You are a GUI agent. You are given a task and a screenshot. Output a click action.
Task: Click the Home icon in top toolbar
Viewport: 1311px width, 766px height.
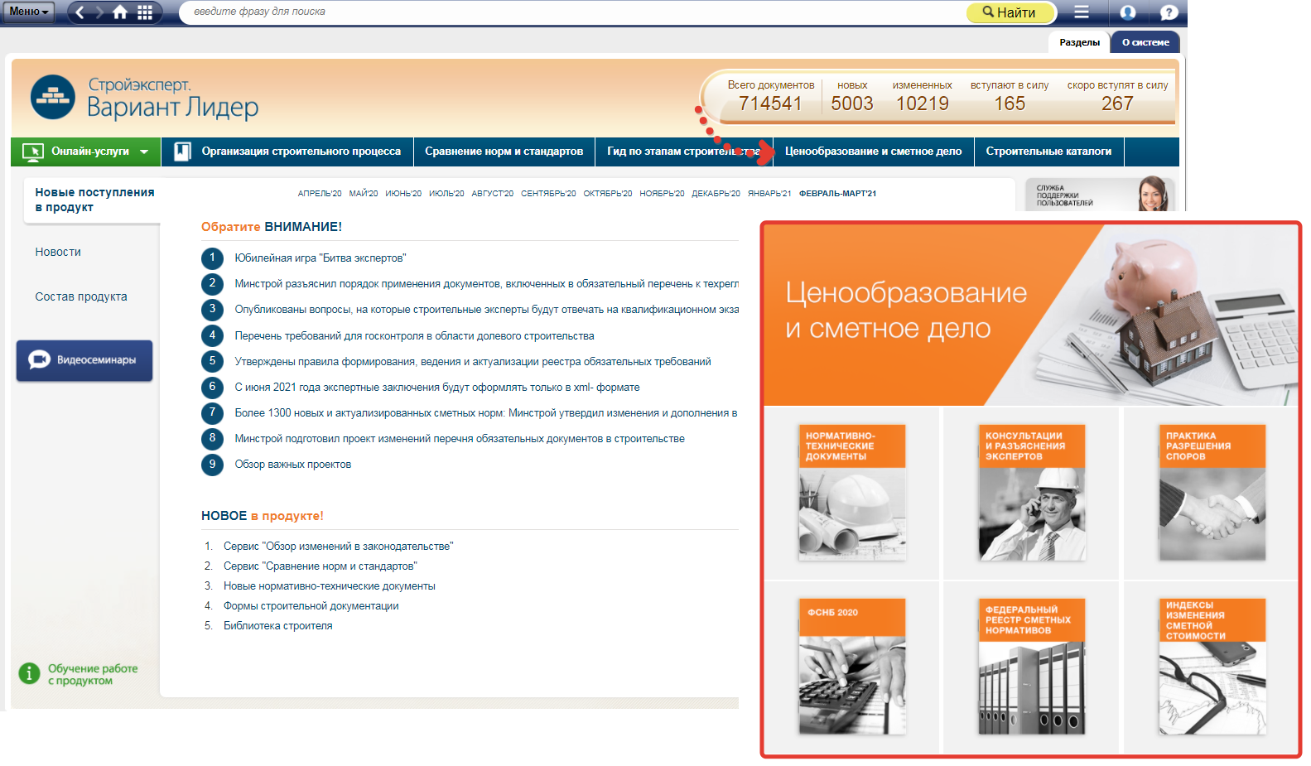[x=120, y=12]
